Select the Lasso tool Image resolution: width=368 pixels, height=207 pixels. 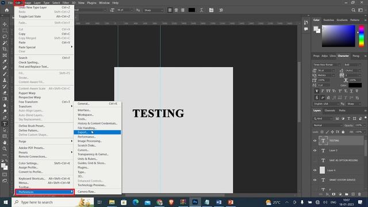[x=5, y=37]
